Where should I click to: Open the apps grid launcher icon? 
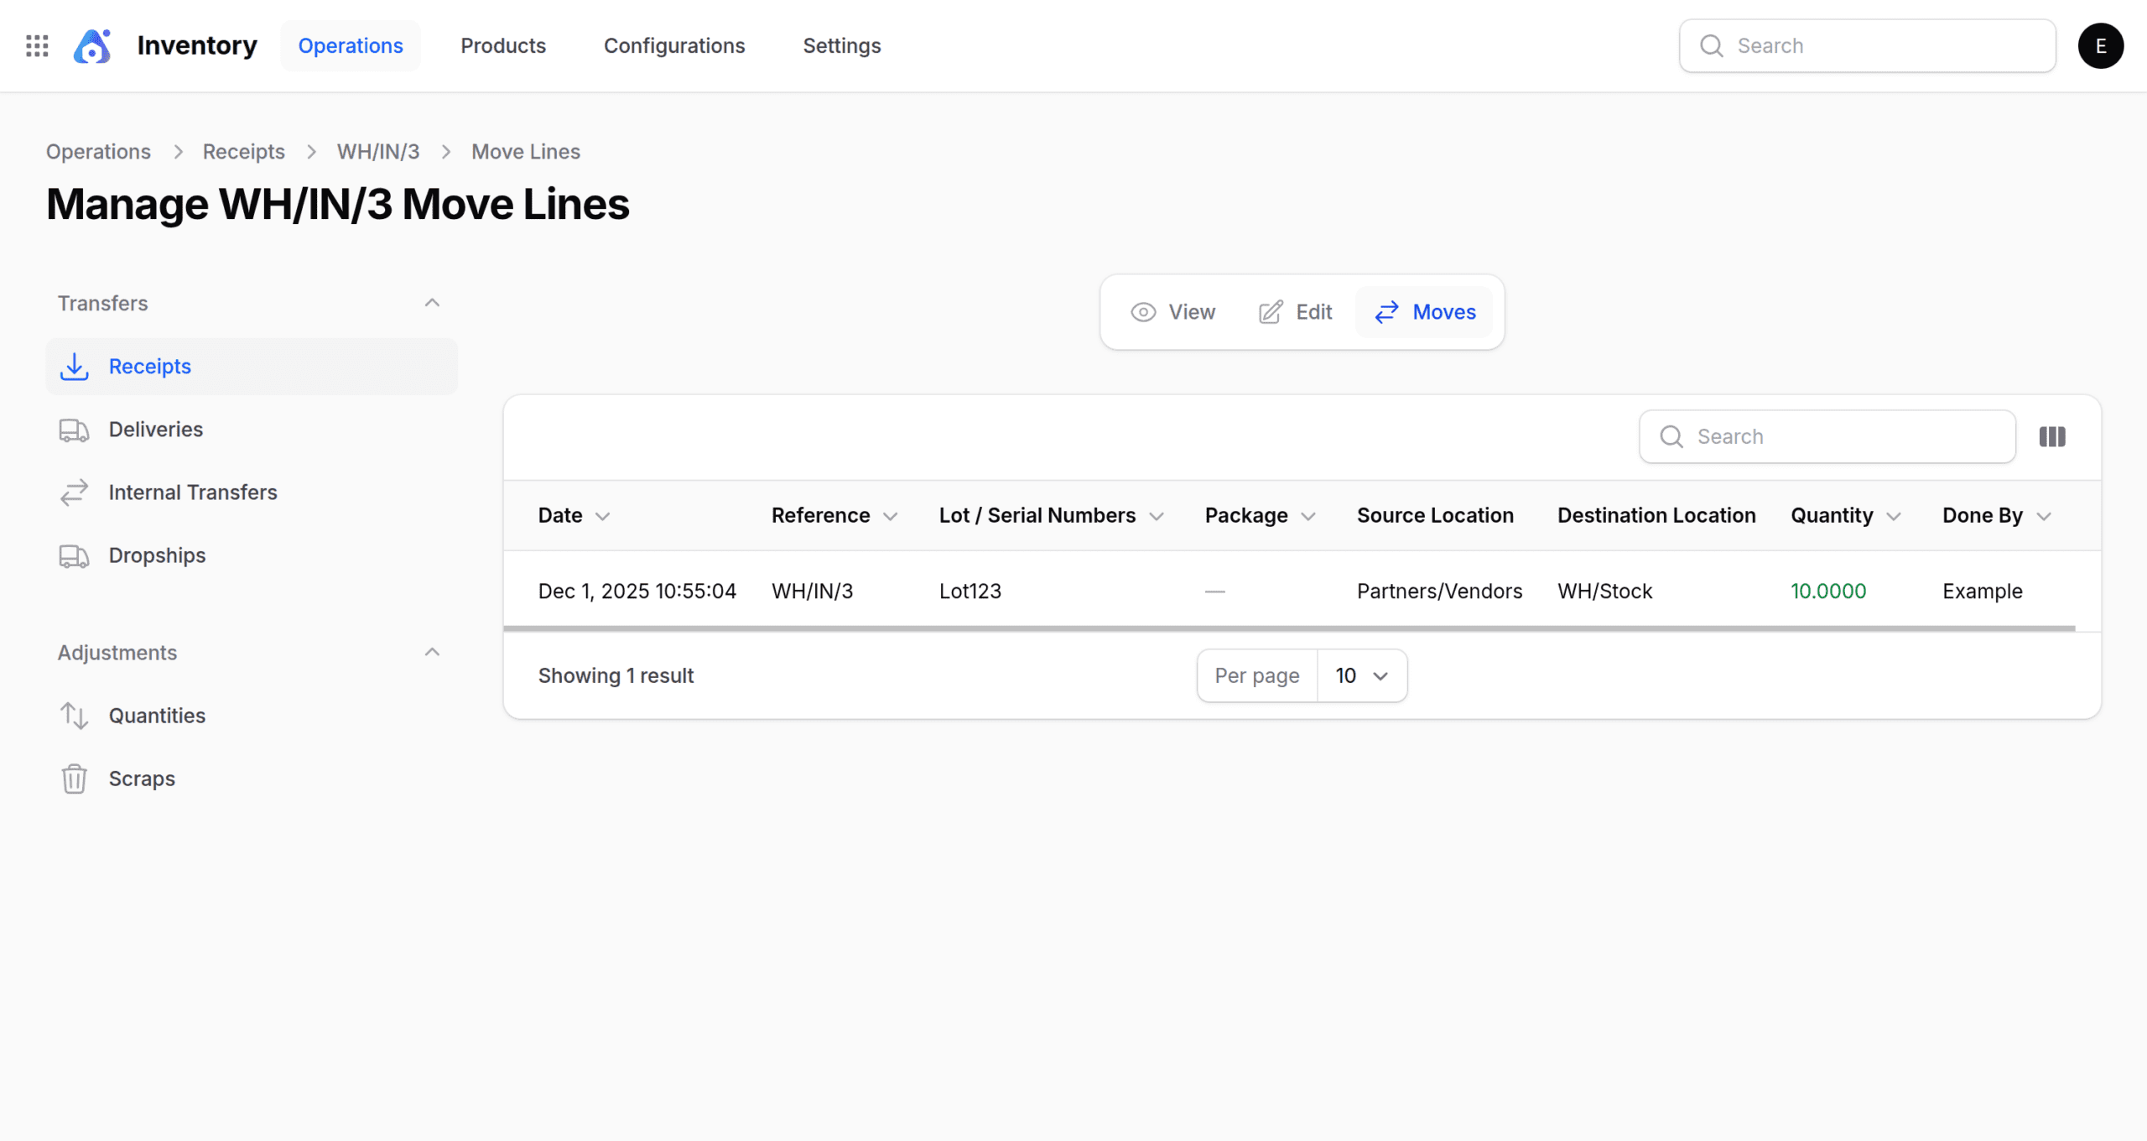(x=37, y=45)
